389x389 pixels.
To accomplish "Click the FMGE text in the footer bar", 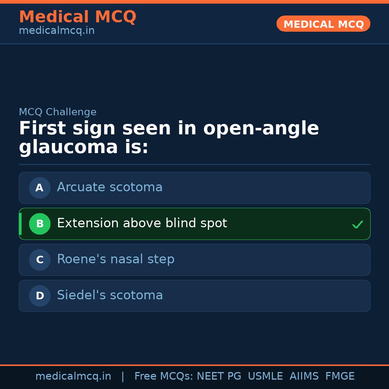I will point(340,376).
